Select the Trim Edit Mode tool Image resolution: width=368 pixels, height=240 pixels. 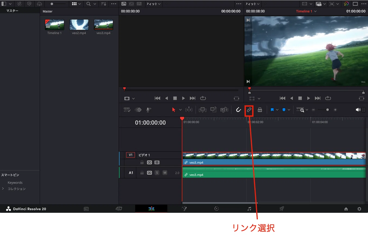tap(189, 110)
